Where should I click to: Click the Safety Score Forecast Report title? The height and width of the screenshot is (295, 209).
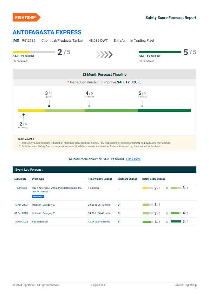coord(171,18)
